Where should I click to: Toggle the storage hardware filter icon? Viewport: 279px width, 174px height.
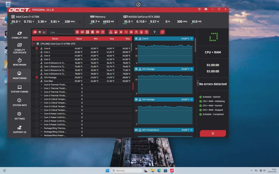coord(93,32)
